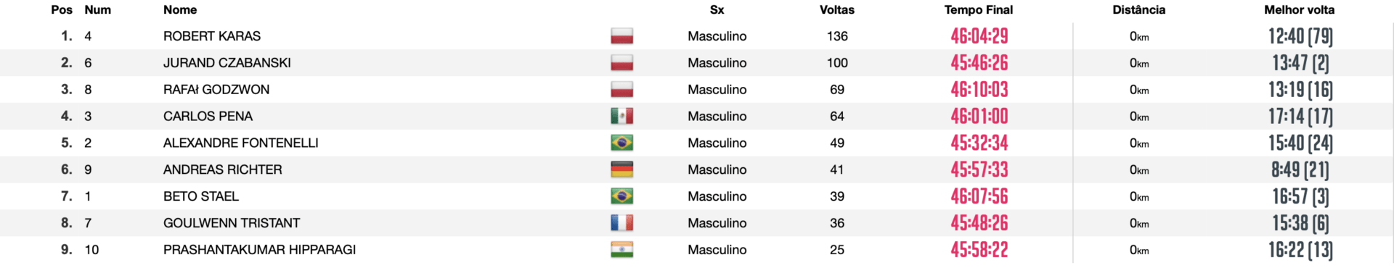Click Carlos Pena's Mexican flag icon
The width and height of the screenshot is (1394, 268).
point(621,116)
